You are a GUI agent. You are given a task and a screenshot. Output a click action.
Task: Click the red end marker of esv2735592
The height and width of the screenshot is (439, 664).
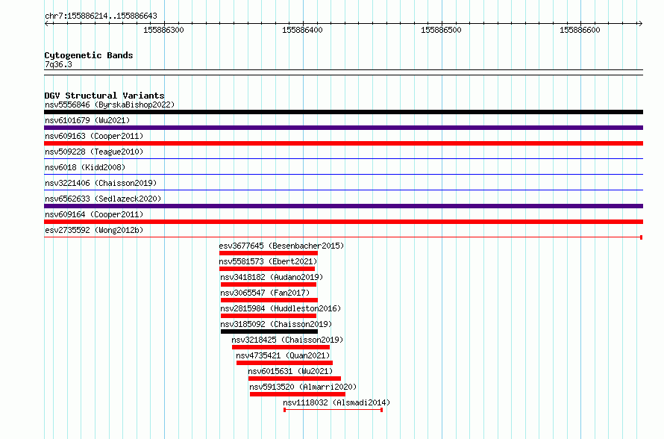click(642, 237)
